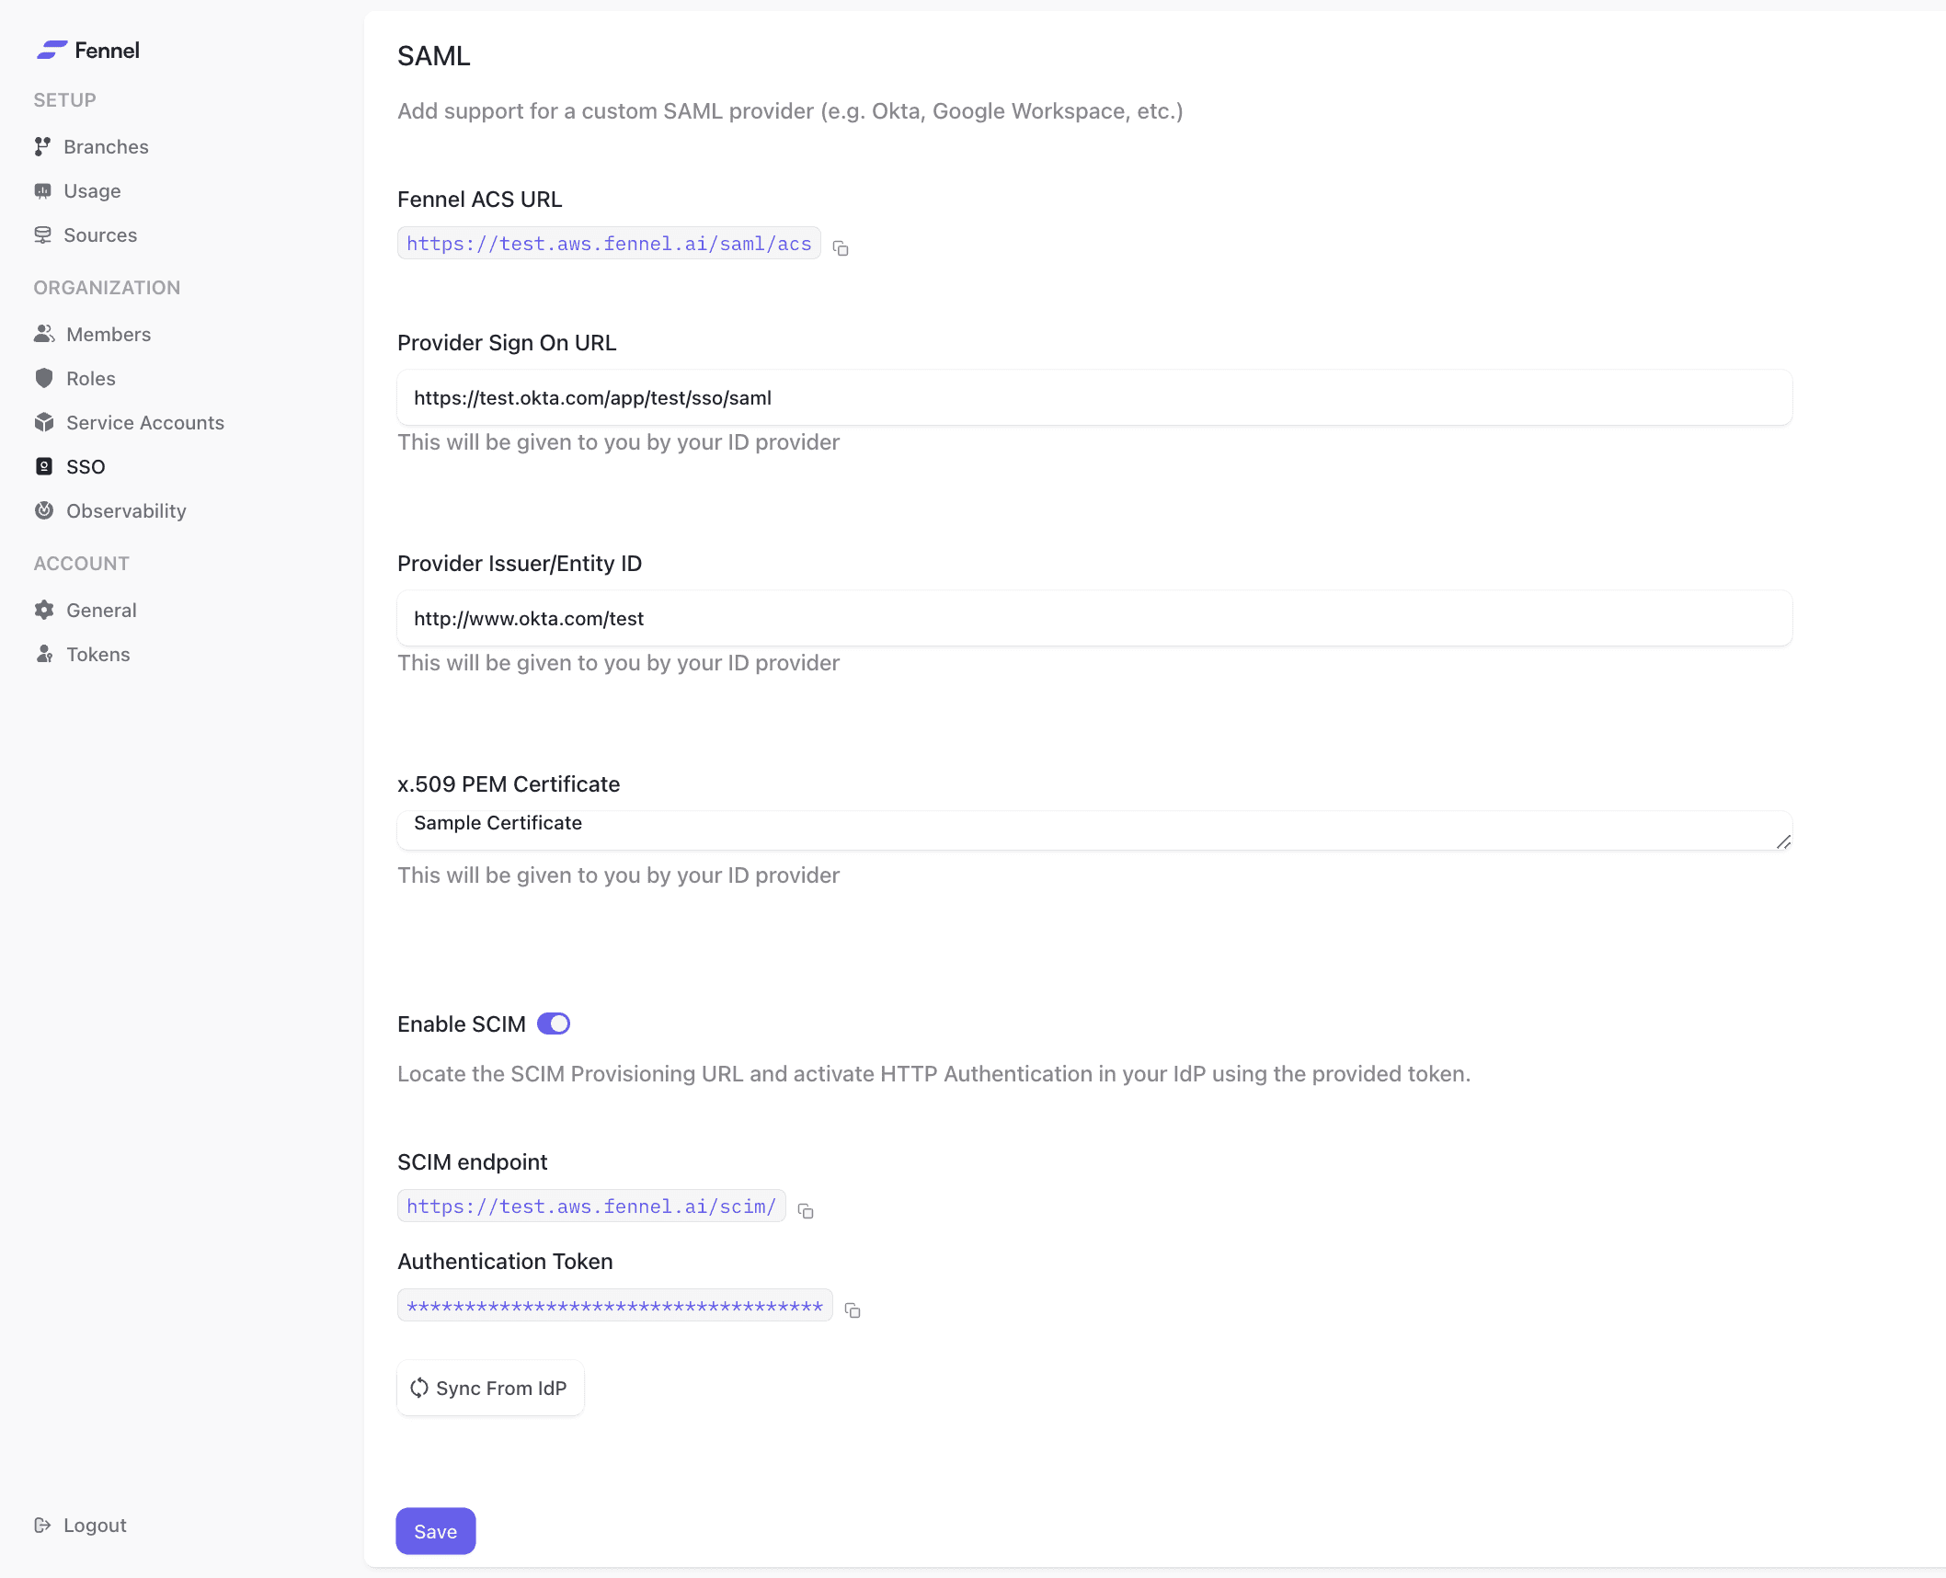The width and height of the screenshot is (1946, 1578).
Task: Click the Sync From IdP button
Action: click(490, 1388)
